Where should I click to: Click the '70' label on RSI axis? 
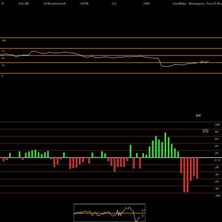pyautogui.click(x=3, y=51)
